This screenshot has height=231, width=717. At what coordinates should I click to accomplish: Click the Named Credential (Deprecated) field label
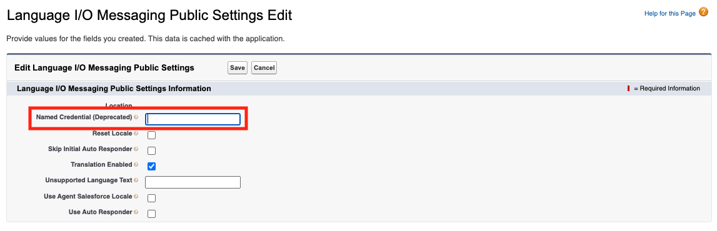tap(84, 117)
